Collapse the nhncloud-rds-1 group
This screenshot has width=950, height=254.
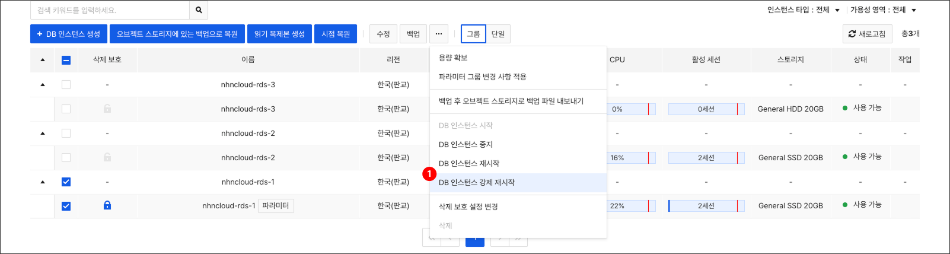coord(43,182)
